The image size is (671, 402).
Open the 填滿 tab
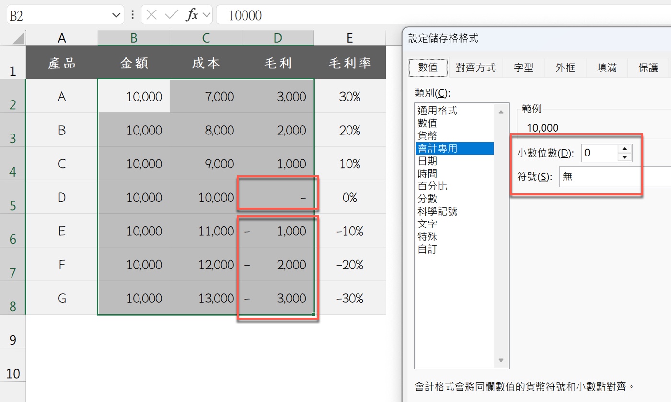point(607,67)
